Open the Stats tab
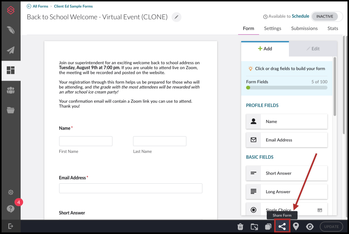 [333, 28]
